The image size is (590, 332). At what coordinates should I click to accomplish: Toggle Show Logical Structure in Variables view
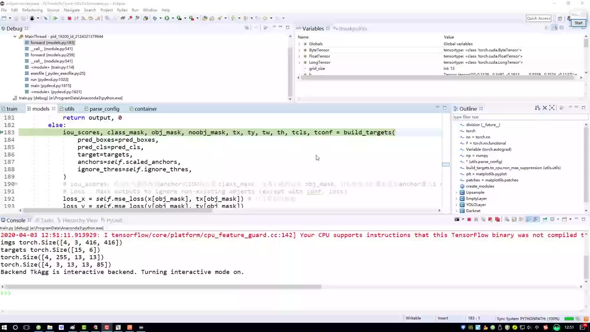click(x=554, y=28)
